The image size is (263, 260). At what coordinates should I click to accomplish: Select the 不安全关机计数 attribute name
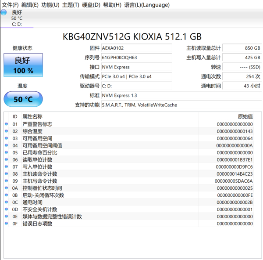(x=40, y=209)
